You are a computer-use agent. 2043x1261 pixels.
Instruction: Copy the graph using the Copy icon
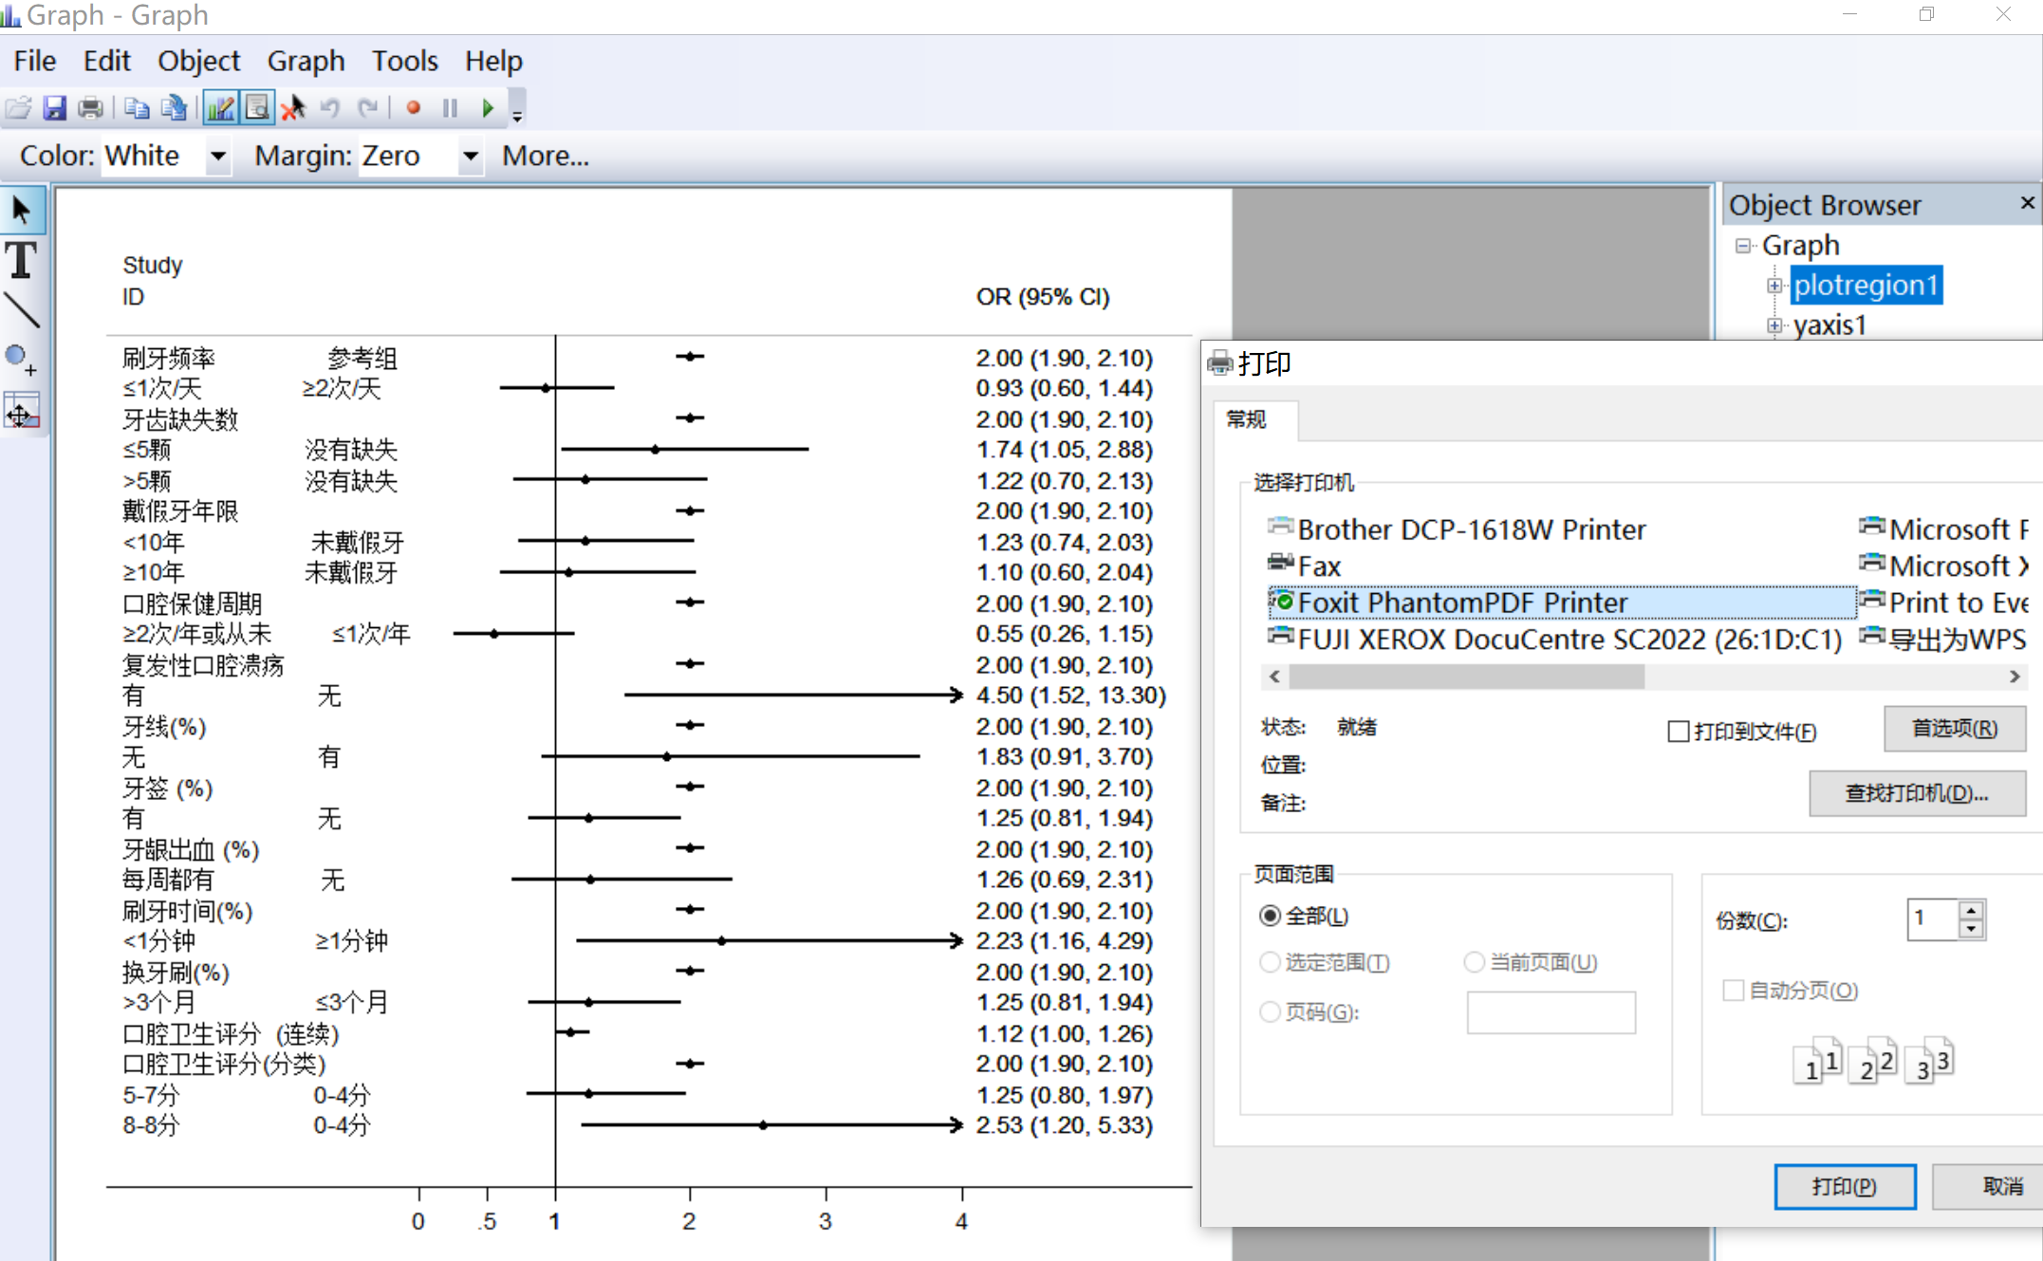coord(137,108)
